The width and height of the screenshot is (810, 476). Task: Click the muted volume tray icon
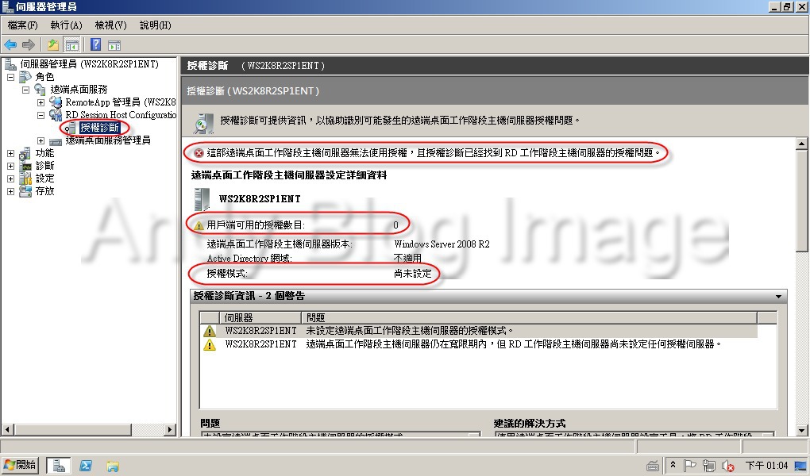click(728, 466)
